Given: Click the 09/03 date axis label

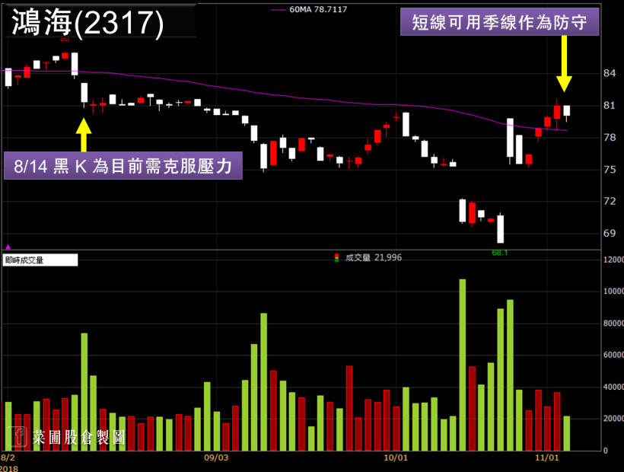Looking at the screenshot, I should 216,458.
